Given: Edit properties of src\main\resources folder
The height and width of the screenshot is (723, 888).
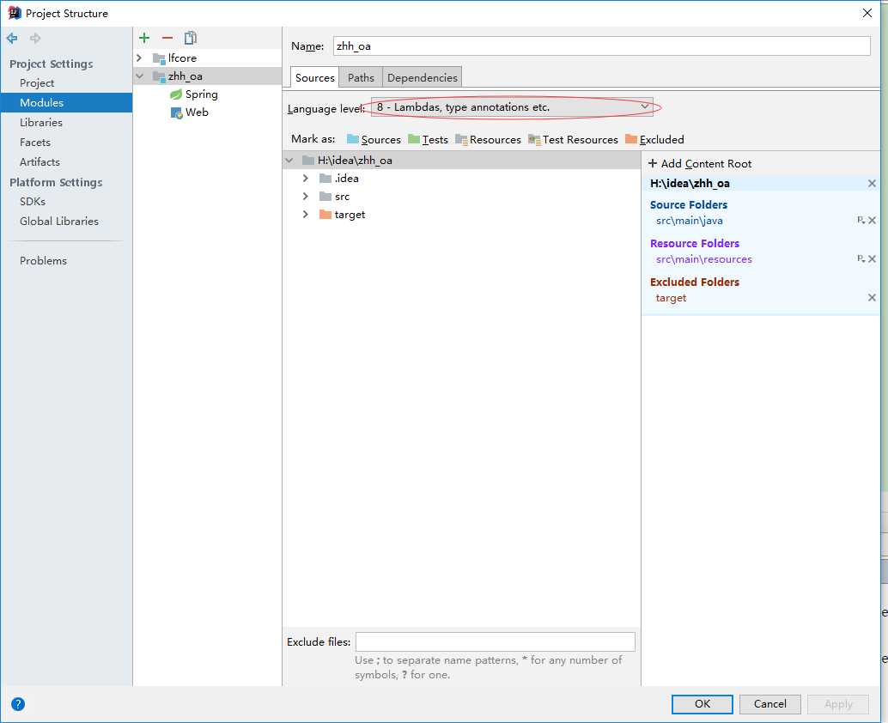Looking at the screenshot, I should [861, 258].
